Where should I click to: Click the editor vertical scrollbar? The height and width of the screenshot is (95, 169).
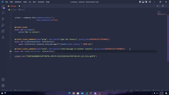tap(168, 38)
